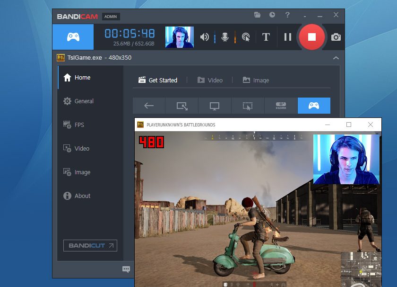This screenshot has width=397, height=287.
Task: Switch to the Get Started tab
Action: (158, 80)
